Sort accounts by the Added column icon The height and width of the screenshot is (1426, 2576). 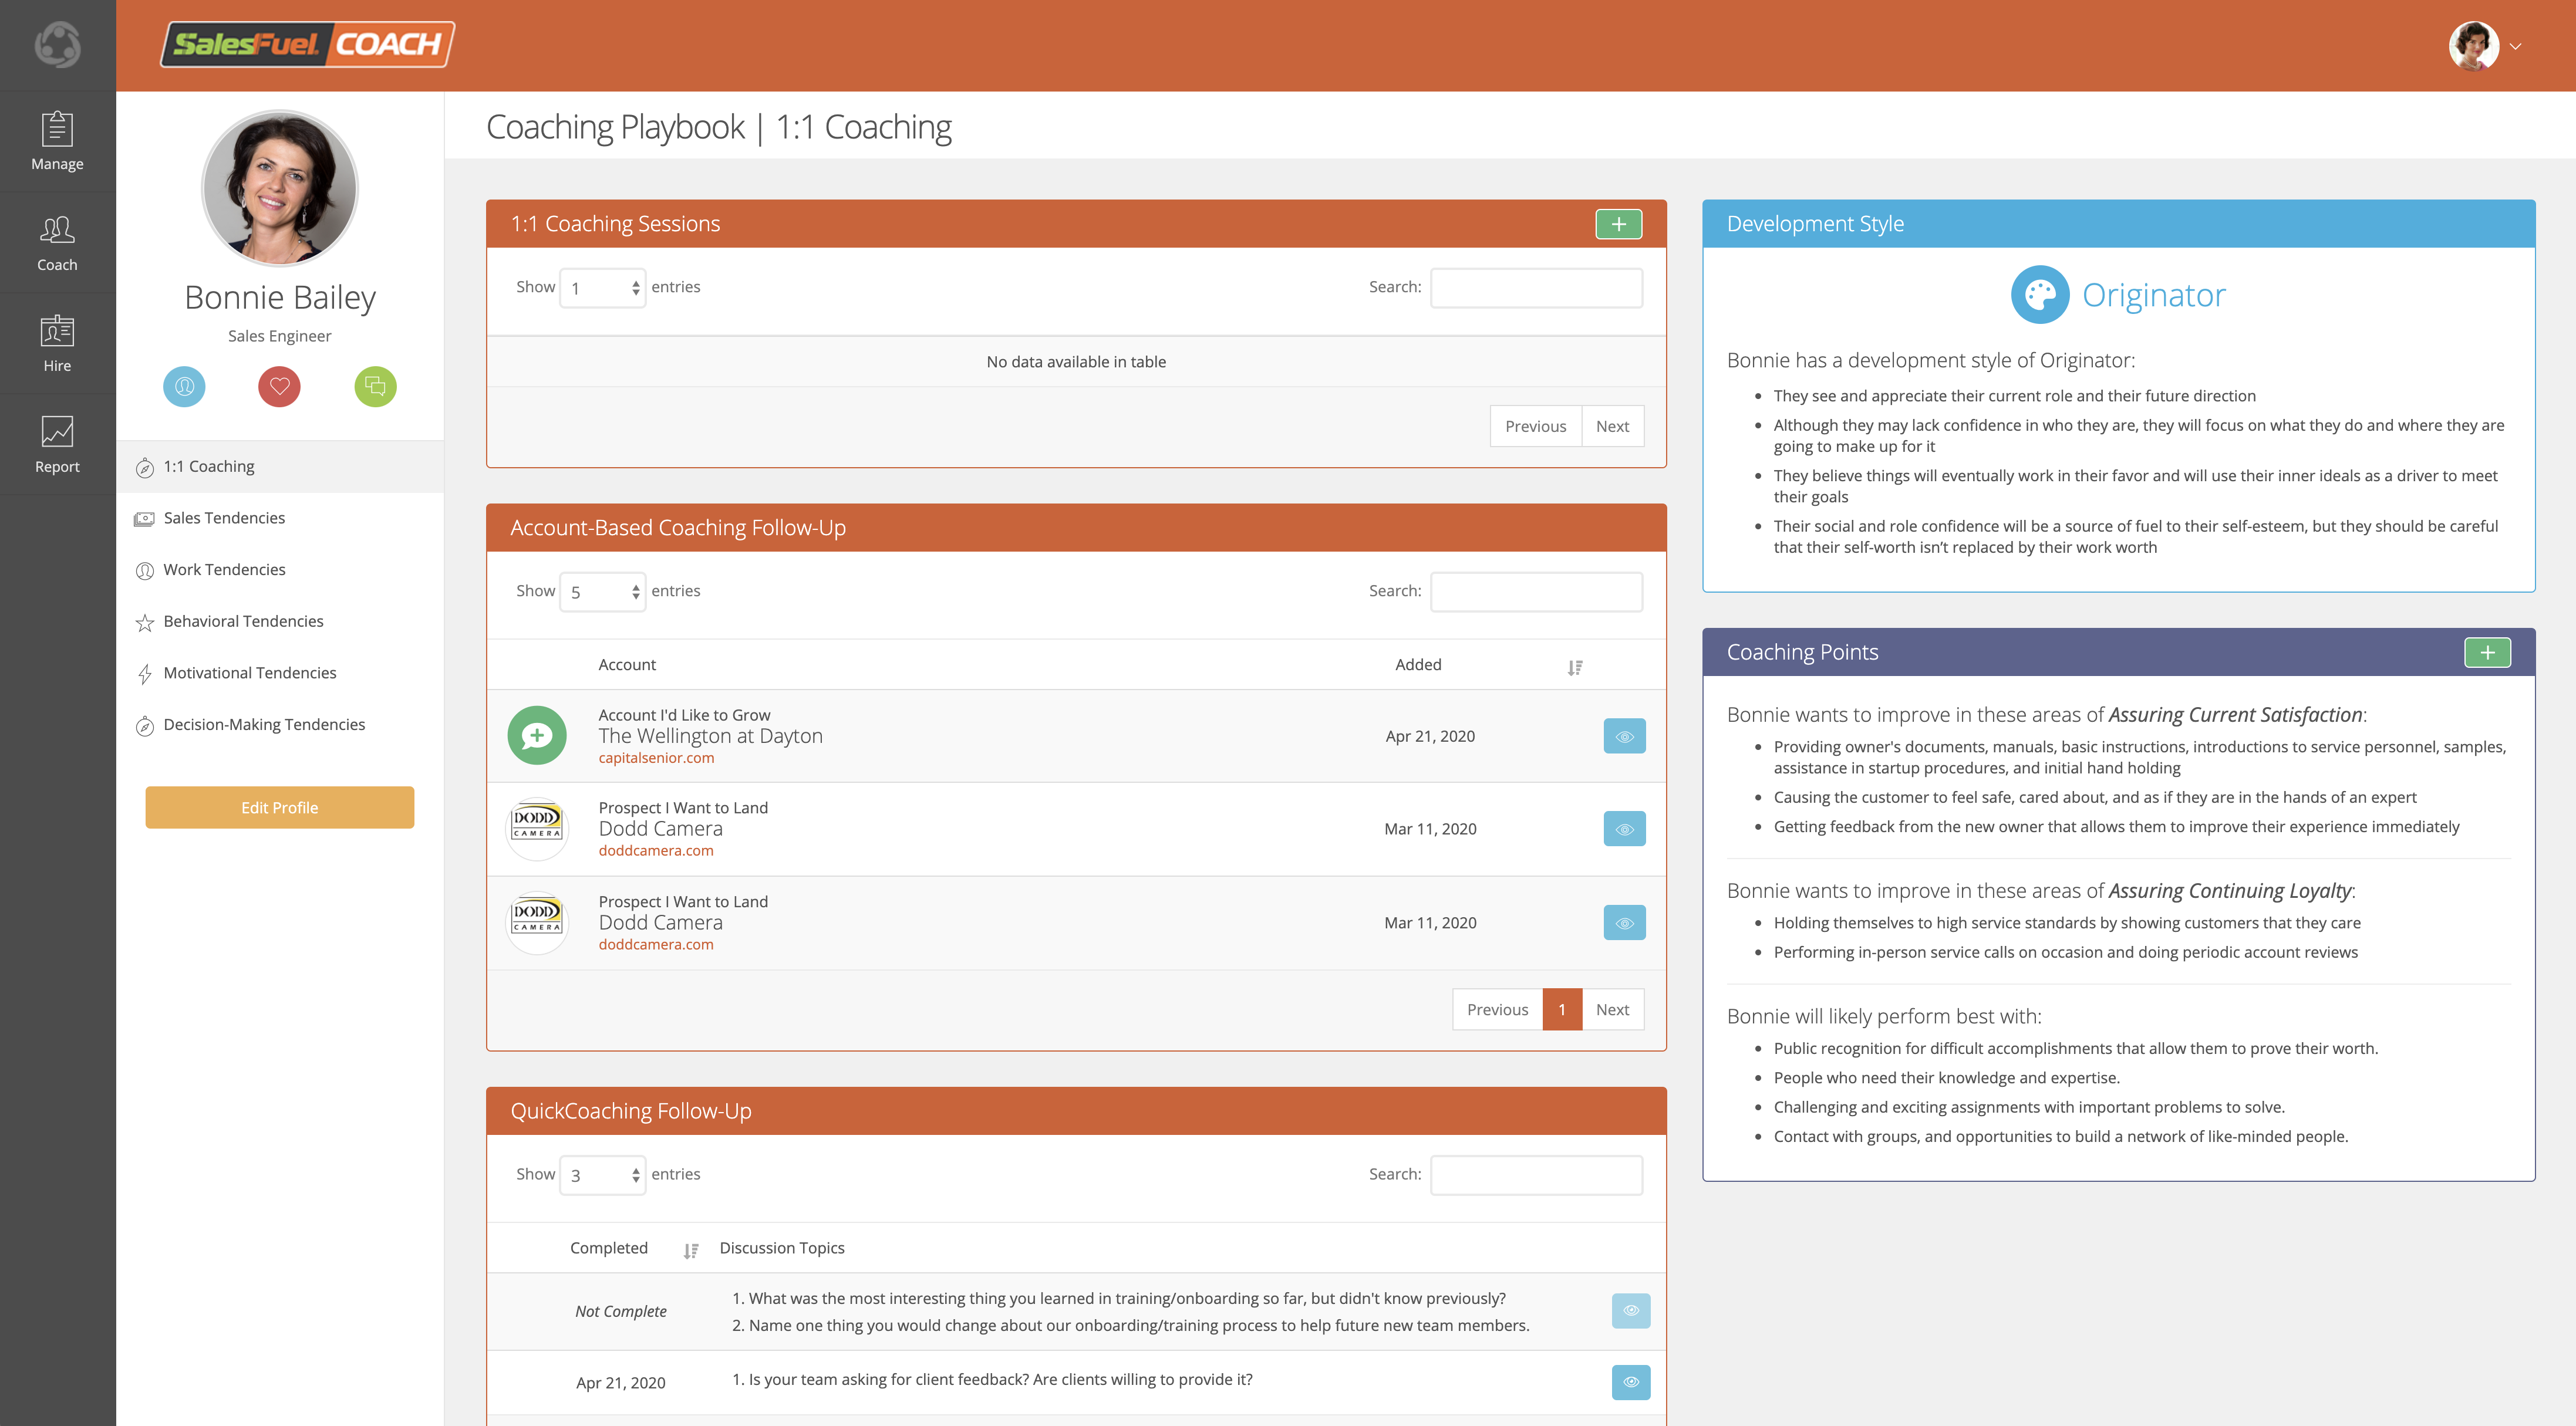point(1574,667)
